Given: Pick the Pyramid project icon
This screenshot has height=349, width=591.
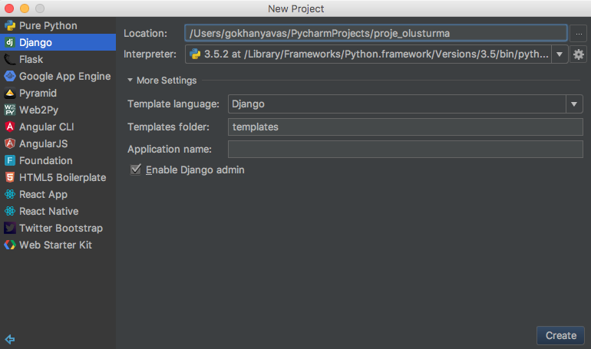Looking at the screenshot, I should point(10,93).
